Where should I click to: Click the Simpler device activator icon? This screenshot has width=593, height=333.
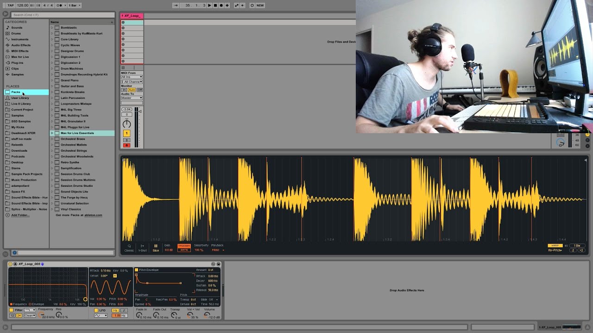click(x=10, y=264)
